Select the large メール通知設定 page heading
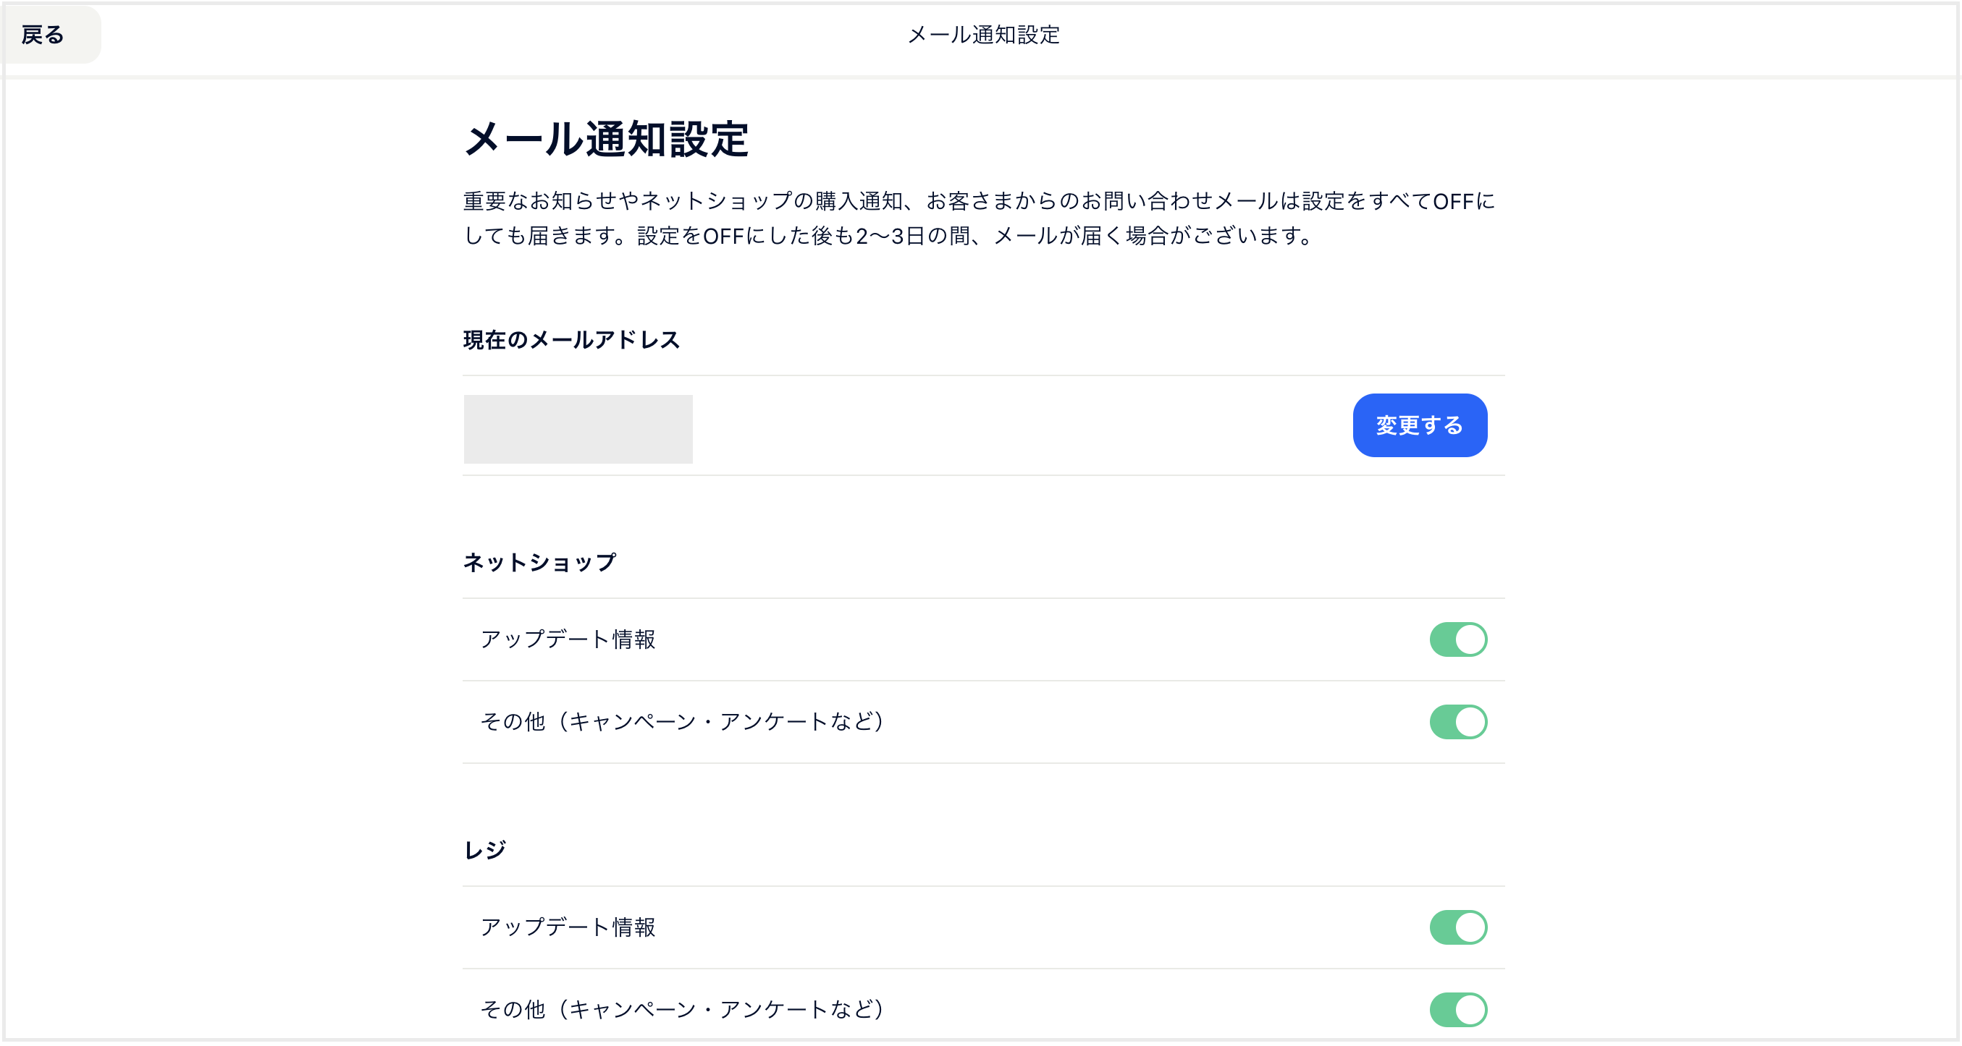This screenshot has height=1046, width=1962. [606, 139]
